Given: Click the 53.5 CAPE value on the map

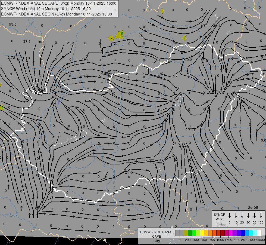Looking at the screenshot, I should tap(13, 24).
